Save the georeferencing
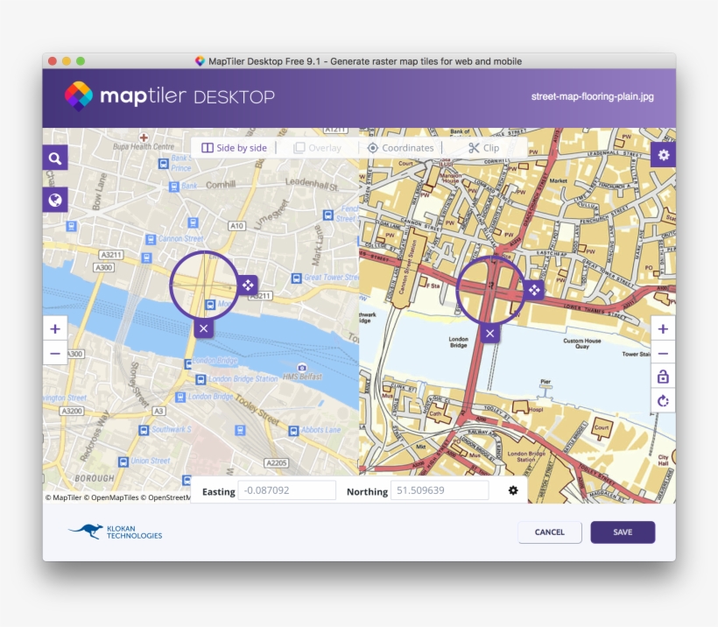 tap(623, 532)
